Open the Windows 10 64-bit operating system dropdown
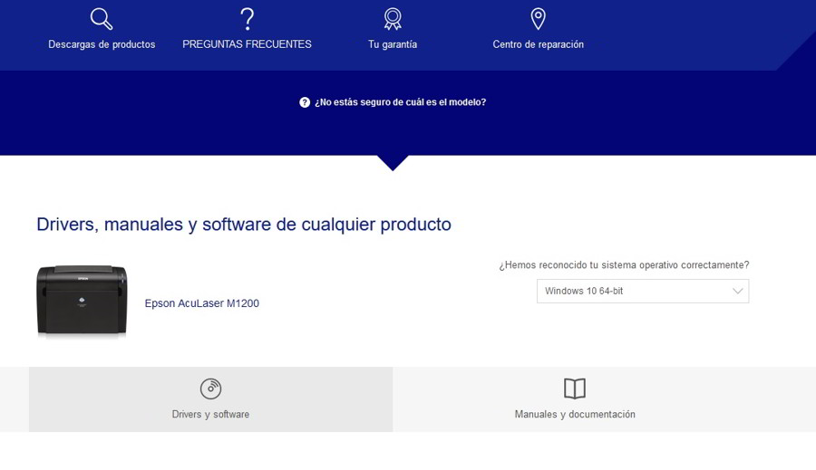Image resolution: width=816 pixels, height=470 pixels. point(635,291)
